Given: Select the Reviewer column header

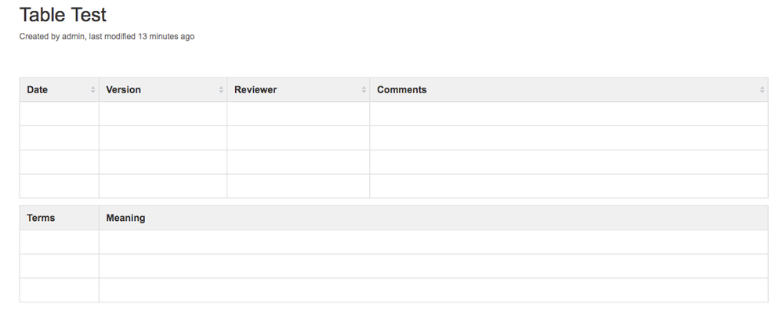Looking at the screenshot, I should point(298,90).
